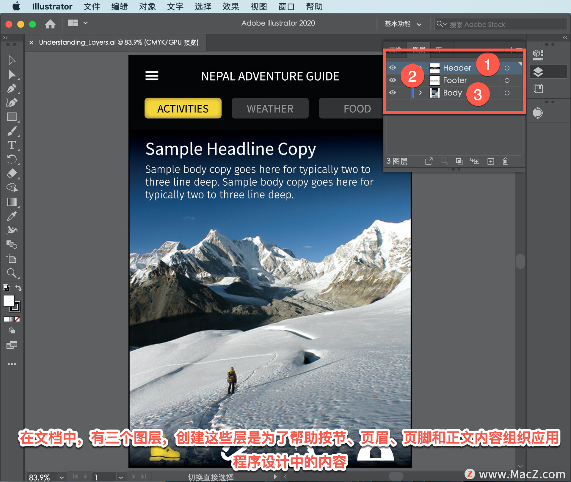Open the 基本功能 workspace dropdown
Image resolution: width=571 pixels, height=482 pixels.
(x=403, y=24)
